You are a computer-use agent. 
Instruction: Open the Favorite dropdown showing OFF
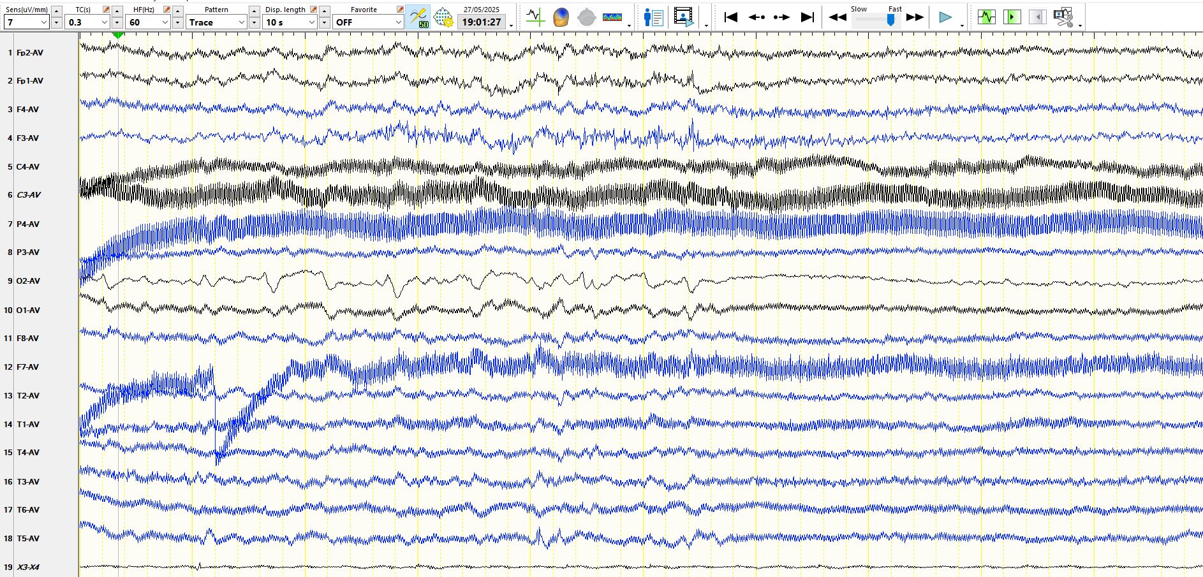click(369, 22)
